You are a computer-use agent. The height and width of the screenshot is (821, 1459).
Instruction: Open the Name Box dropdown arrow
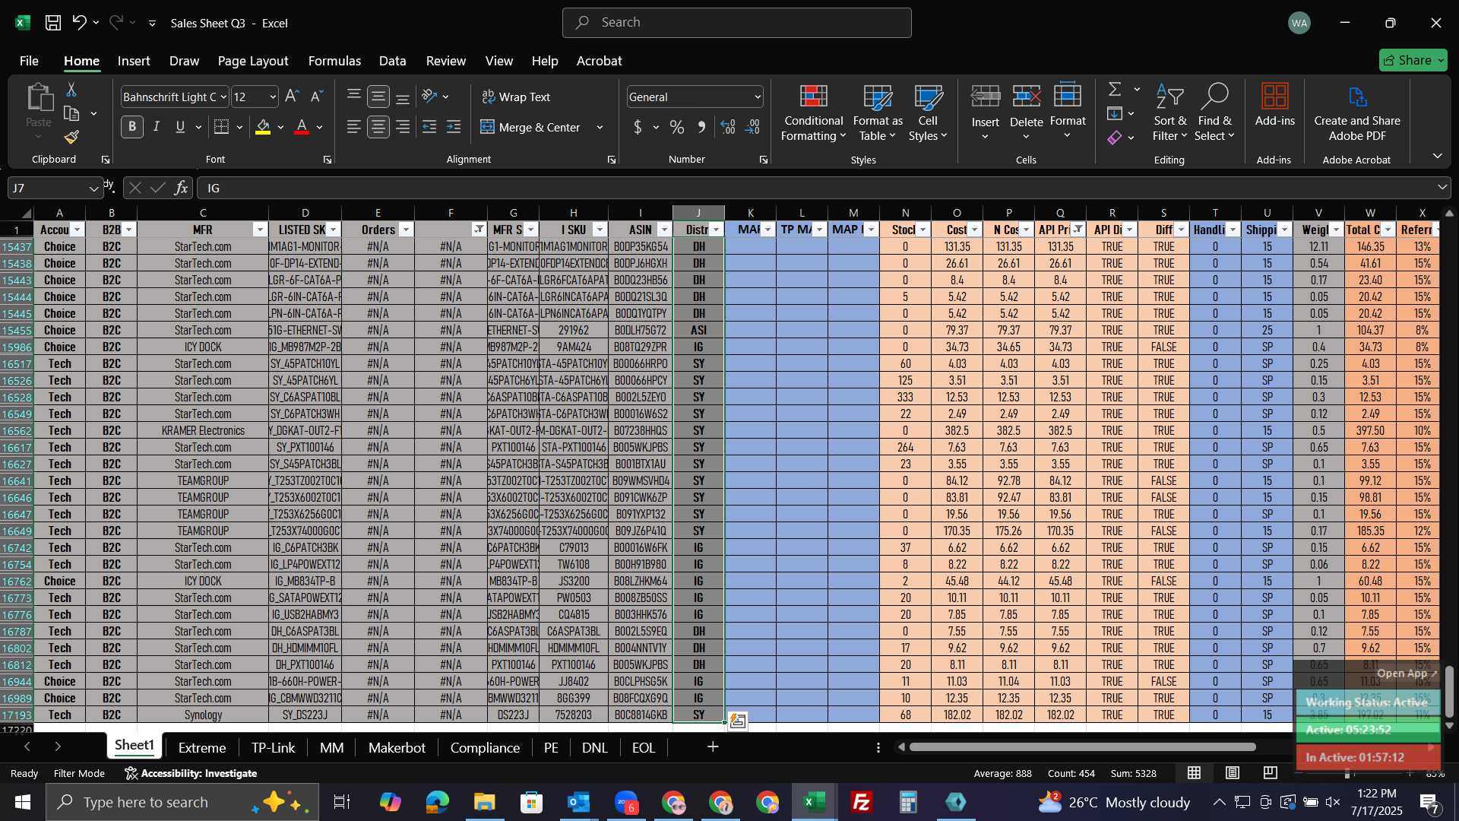pyautogui.click(x=93, y=188)
